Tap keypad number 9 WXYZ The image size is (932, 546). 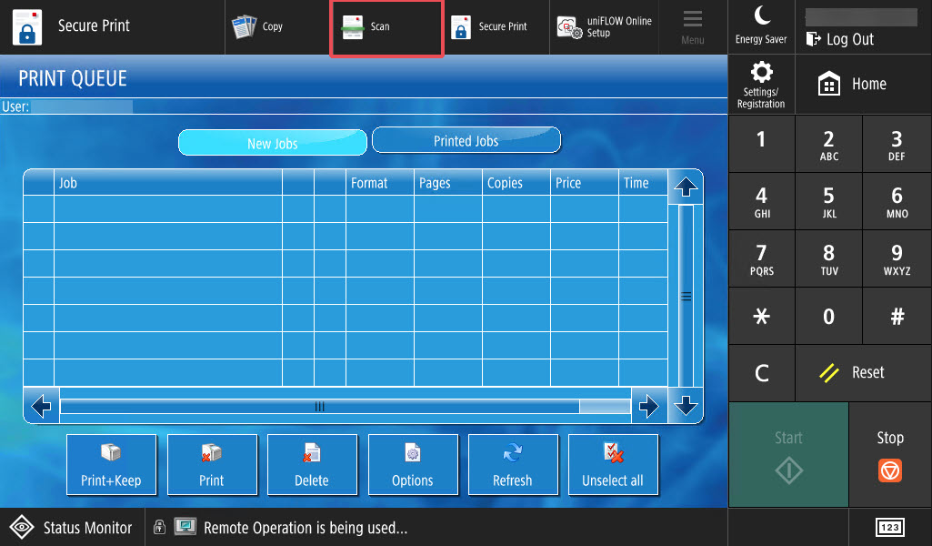897,258
